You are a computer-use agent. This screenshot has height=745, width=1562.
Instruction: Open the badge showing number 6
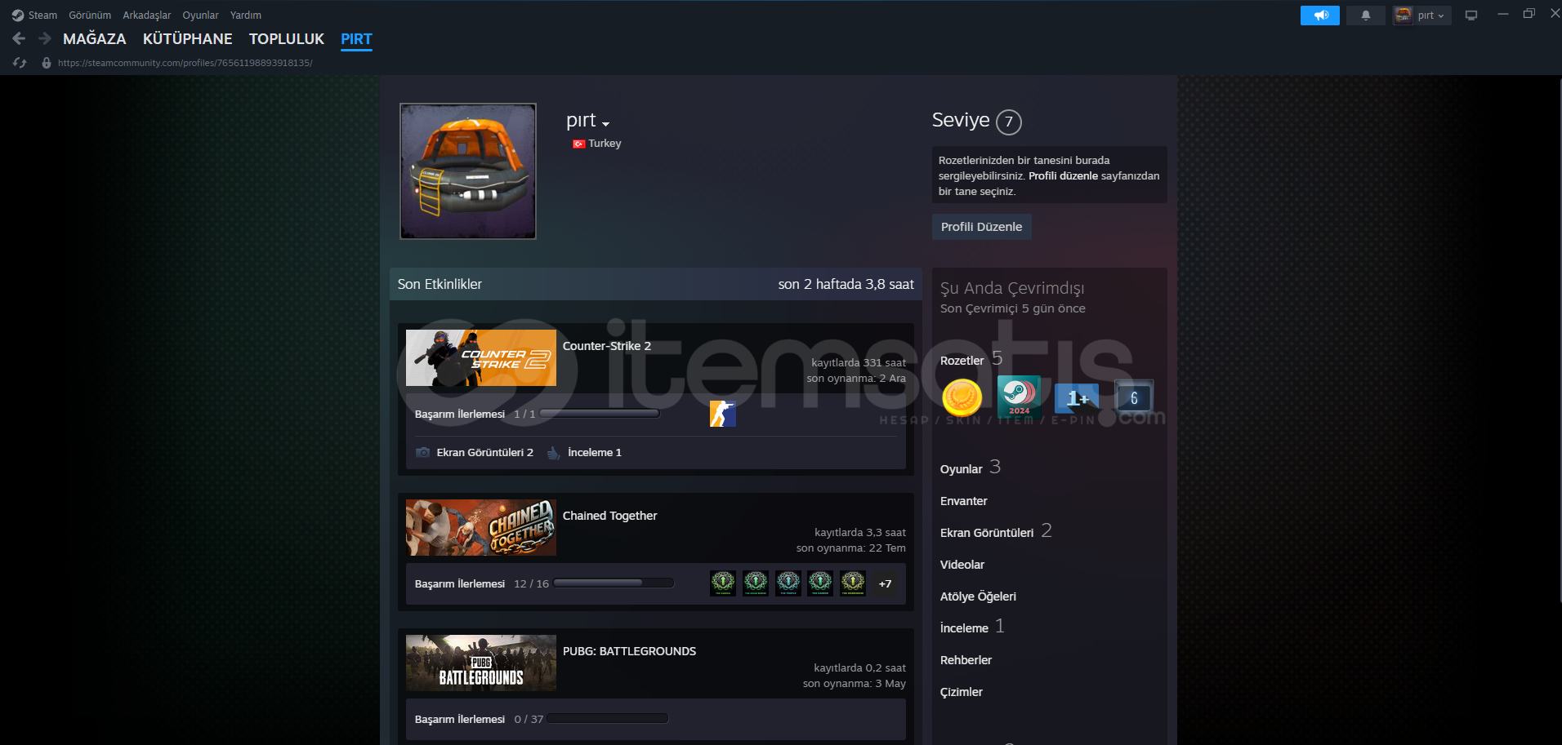1134,398
